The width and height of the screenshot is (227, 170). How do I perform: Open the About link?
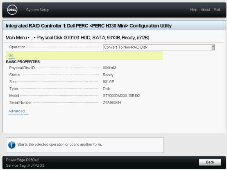[205, 10]
